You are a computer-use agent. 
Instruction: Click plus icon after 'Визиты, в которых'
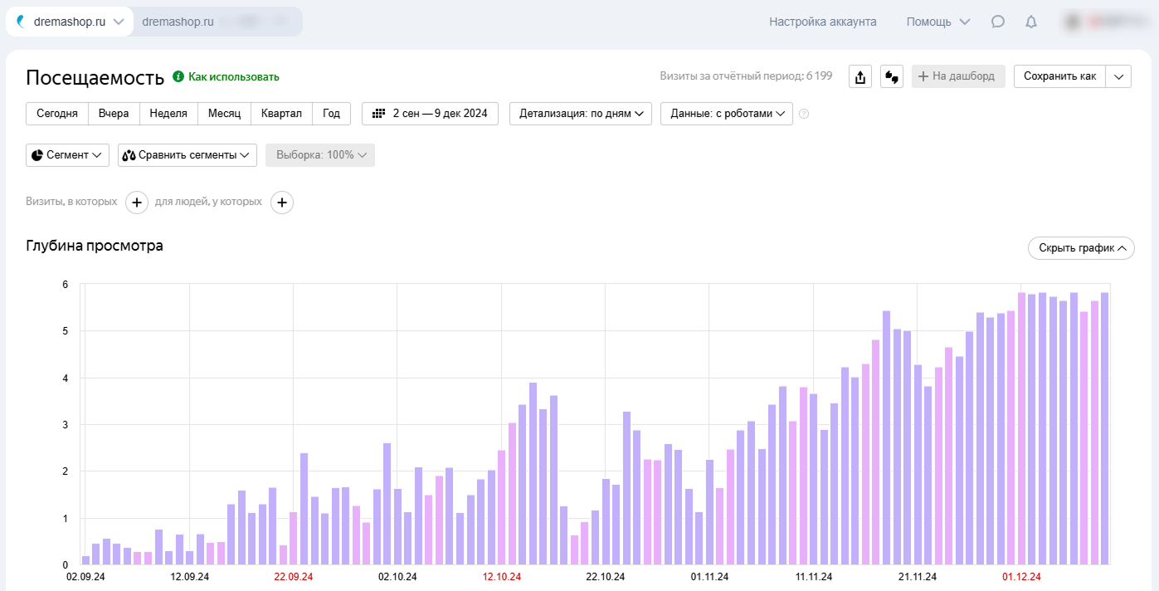[137, 202]
